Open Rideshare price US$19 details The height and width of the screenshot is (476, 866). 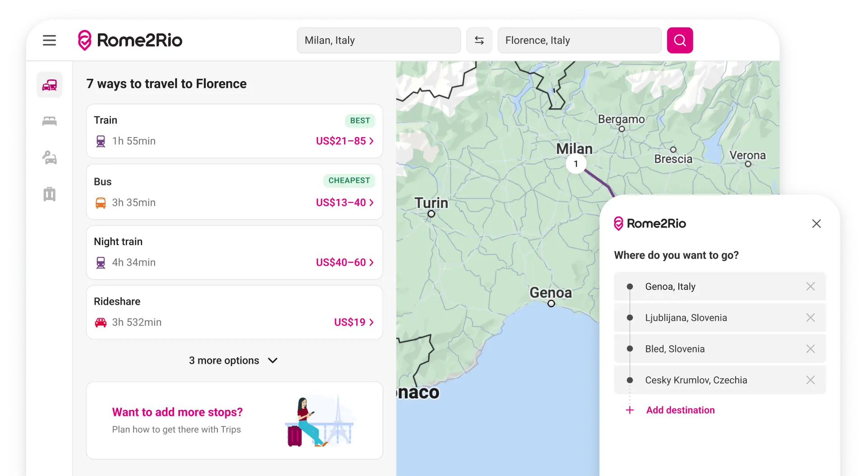click(x=354, y=322)
